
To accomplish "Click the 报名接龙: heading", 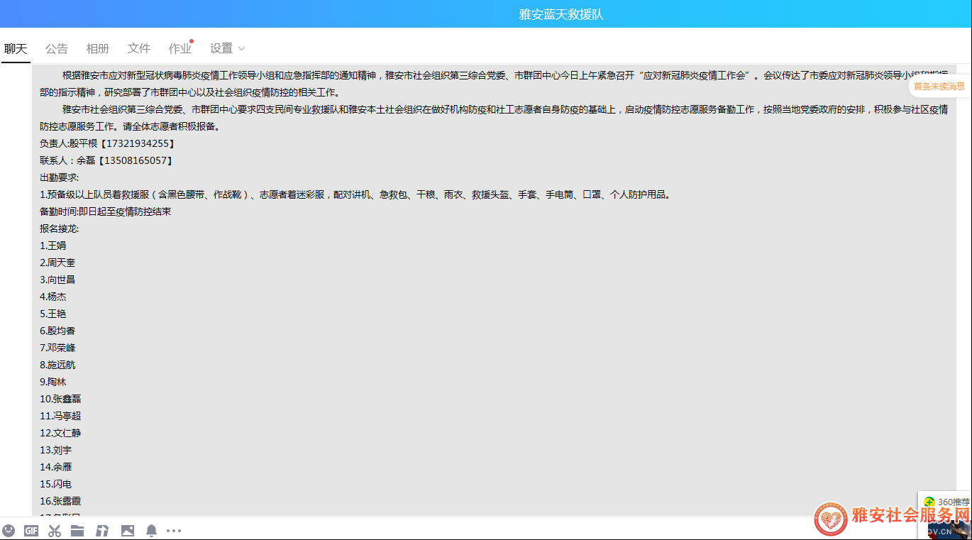I will click(x=60, y=228).
